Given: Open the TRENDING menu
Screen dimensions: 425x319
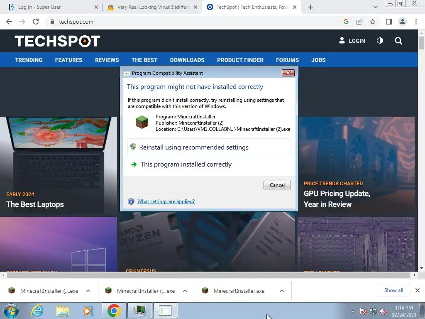Looking at the screenshot, I should pyautogui.click(x=29, y=60).
